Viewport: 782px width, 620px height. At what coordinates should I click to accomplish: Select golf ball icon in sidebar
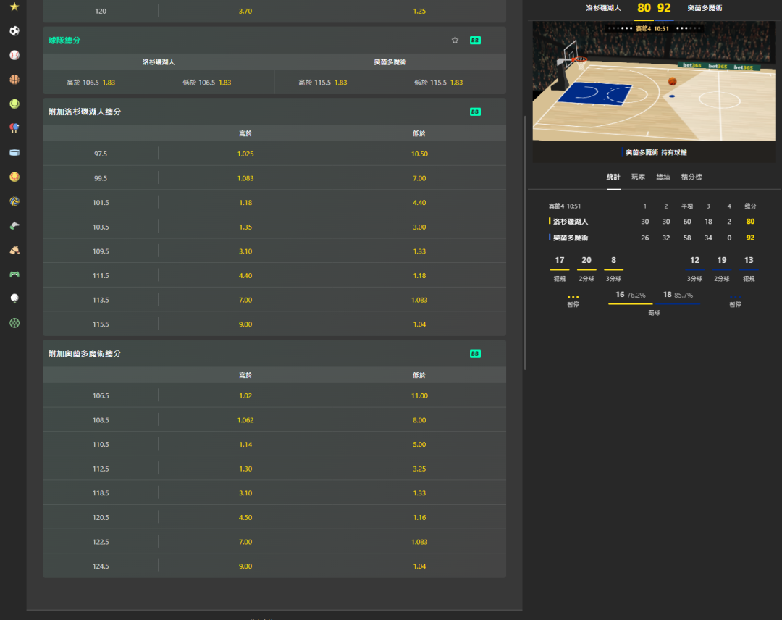pyautogui.click(x=14, y=299)
